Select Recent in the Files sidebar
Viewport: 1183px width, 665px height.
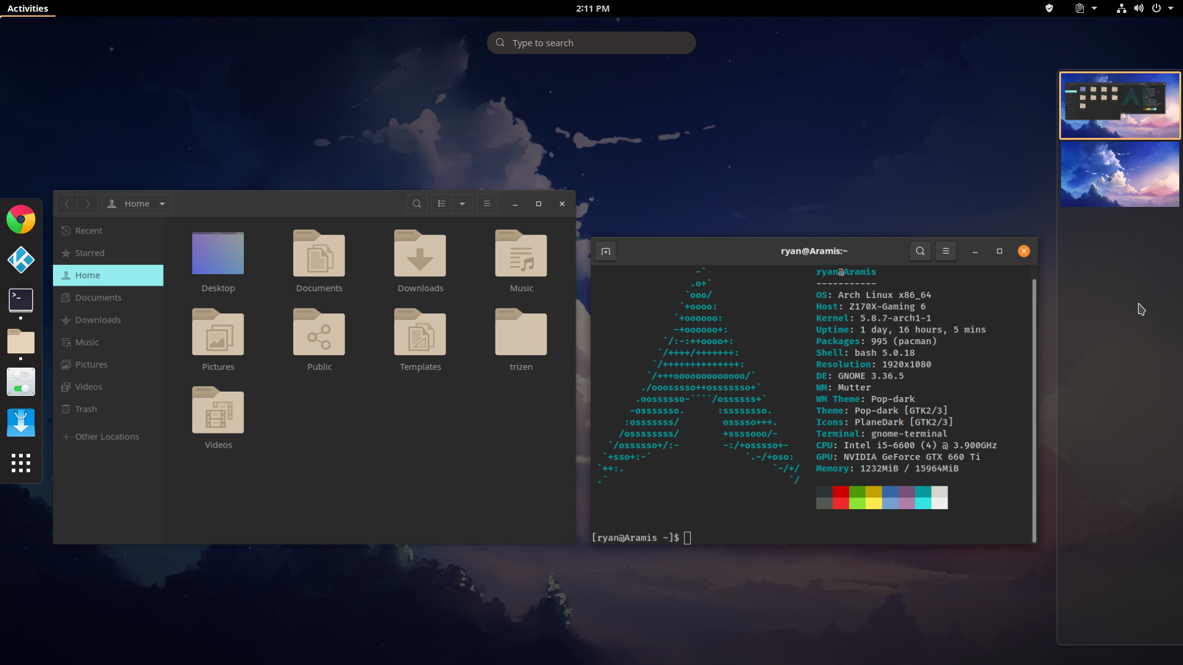(108, 230)
